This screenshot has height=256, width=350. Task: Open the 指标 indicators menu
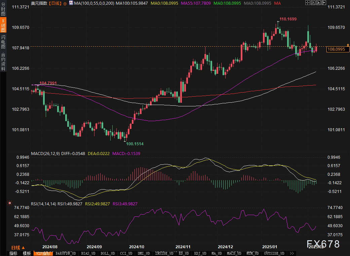[x=13, y=253]
